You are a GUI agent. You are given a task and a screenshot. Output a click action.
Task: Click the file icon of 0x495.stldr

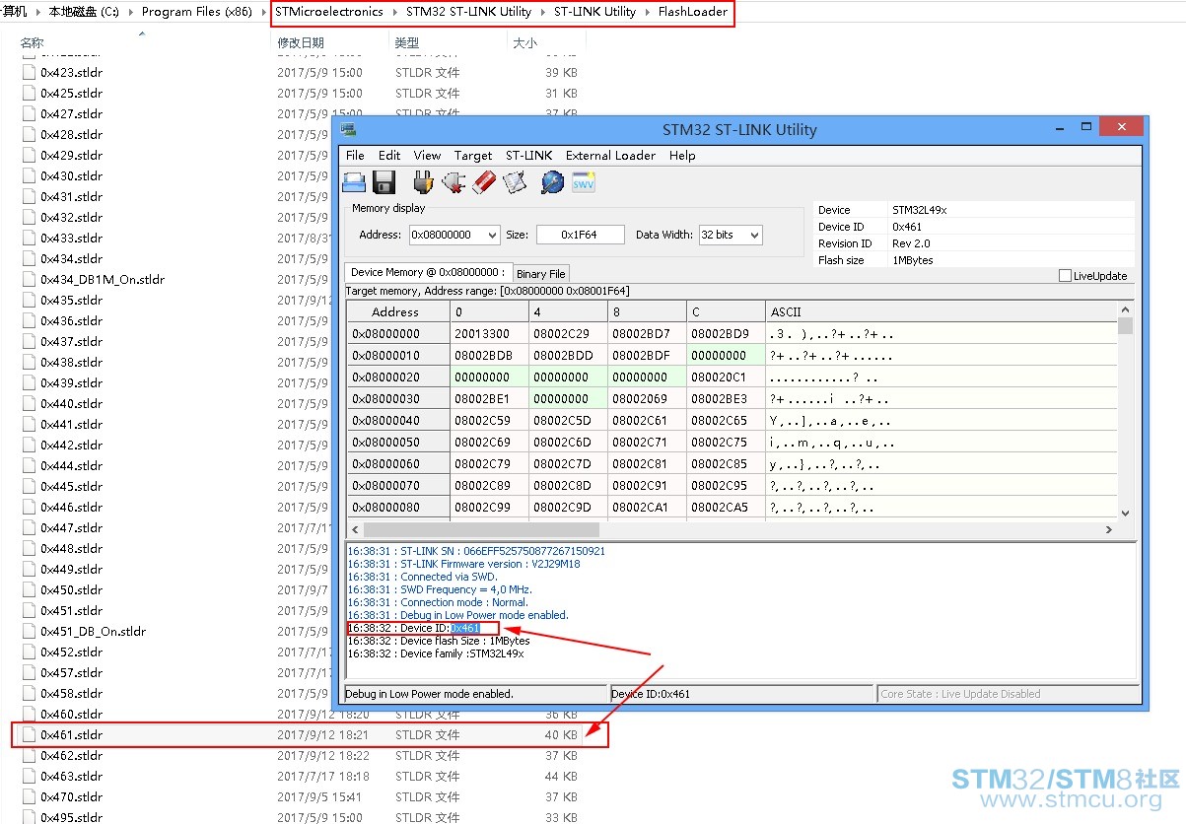30,817
